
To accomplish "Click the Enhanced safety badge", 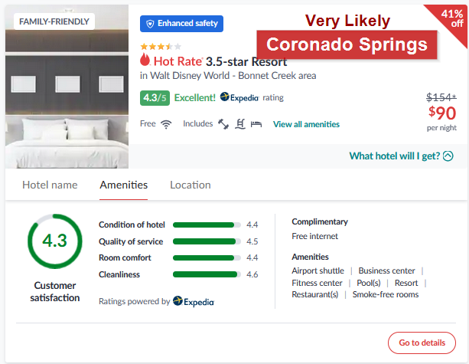I will tap(181, 24).
